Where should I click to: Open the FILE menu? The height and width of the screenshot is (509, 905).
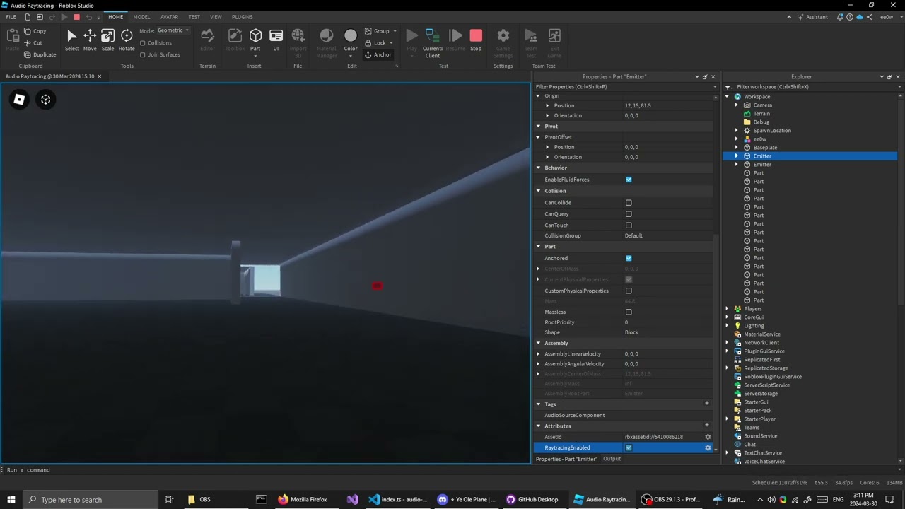[11, 17]
